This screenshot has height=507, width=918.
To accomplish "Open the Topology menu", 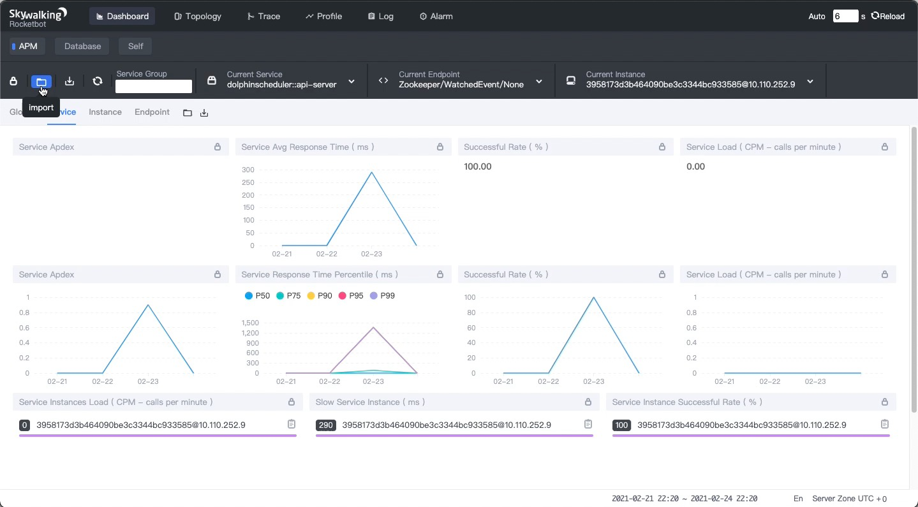I will click(x=198, y=16).
